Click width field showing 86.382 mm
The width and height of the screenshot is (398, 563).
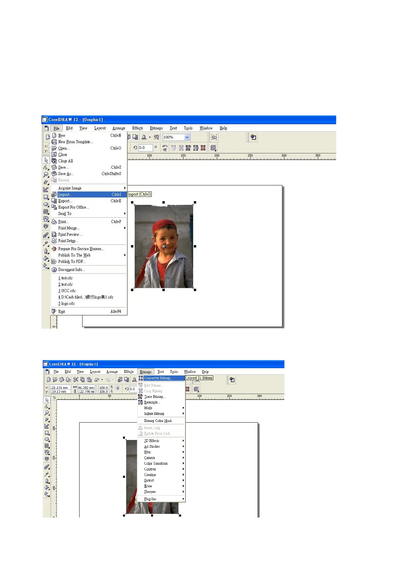(x=86, y=388)
